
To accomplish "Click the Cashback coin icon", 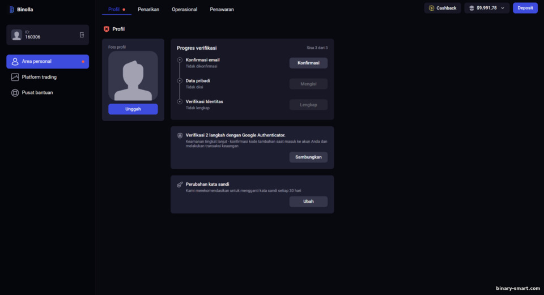I will 432,8.
